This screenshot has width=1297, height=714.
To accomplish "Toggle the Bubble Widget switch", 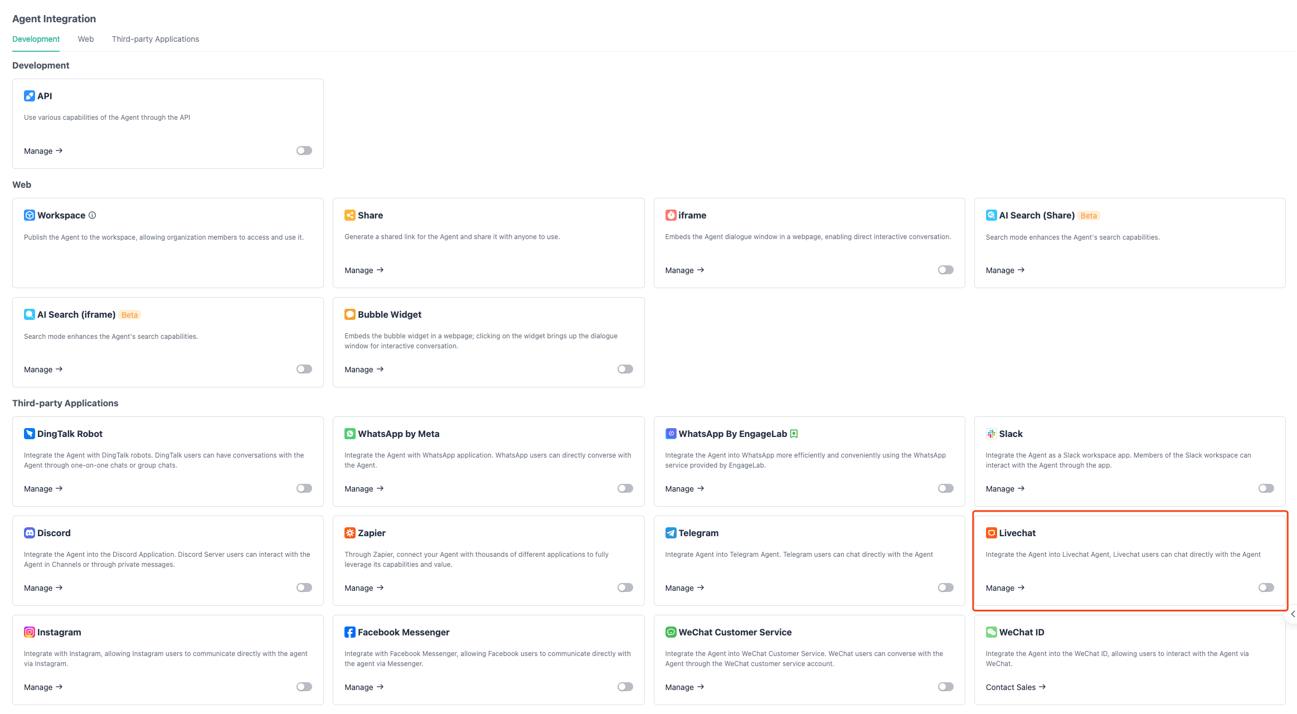I will pos(625,369).
